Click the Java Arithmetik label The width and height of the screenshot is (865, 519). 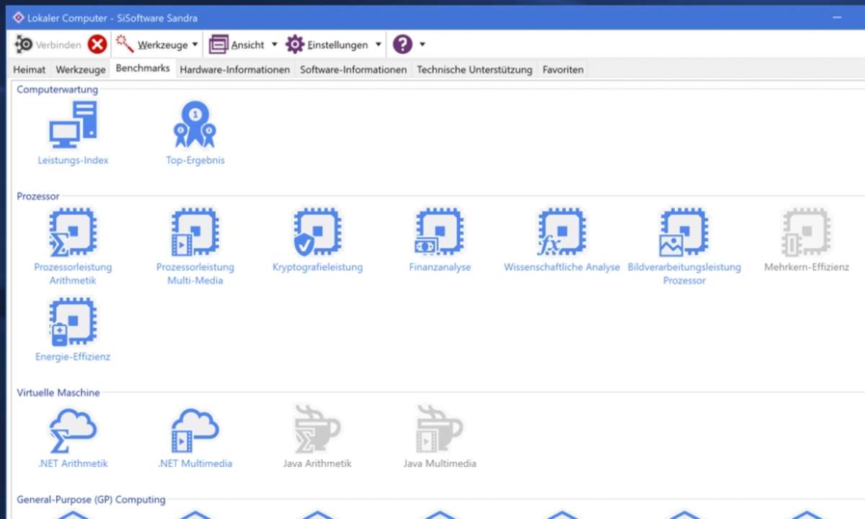[317, 463]
